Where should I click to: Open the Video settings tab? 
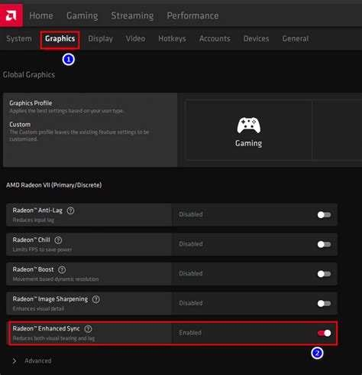(x=135, y=39)
